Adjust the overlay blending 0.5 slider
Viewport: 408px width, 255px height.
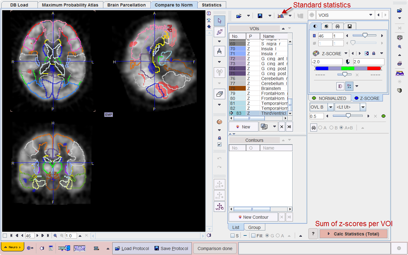coord(348,116)
